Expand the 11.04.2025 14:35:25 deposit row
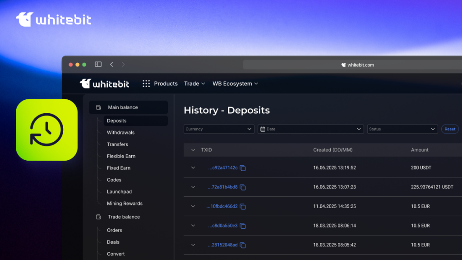Viewport: 462px width, 260px height. (x=193, y=206)
